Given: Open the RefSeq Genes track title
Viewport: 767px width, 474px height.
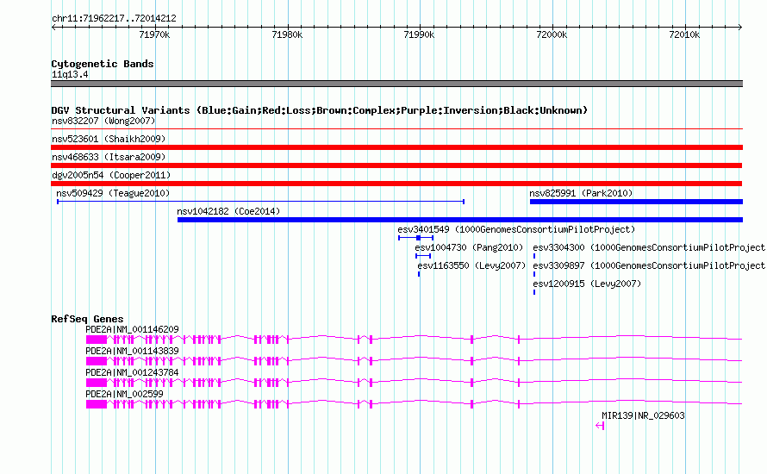Looking at the screenshot, I should coord(87,319).
